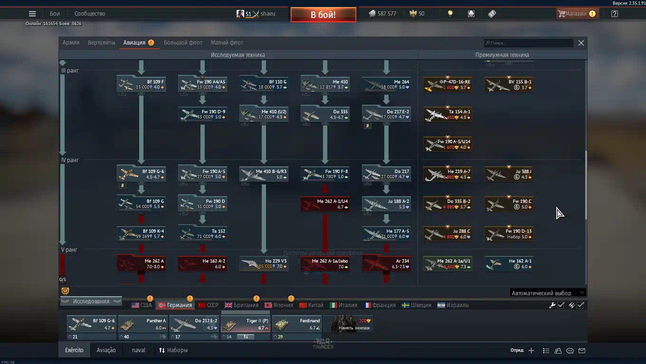Select the Fw 190 A4/A5 group card

pos(203,84)
